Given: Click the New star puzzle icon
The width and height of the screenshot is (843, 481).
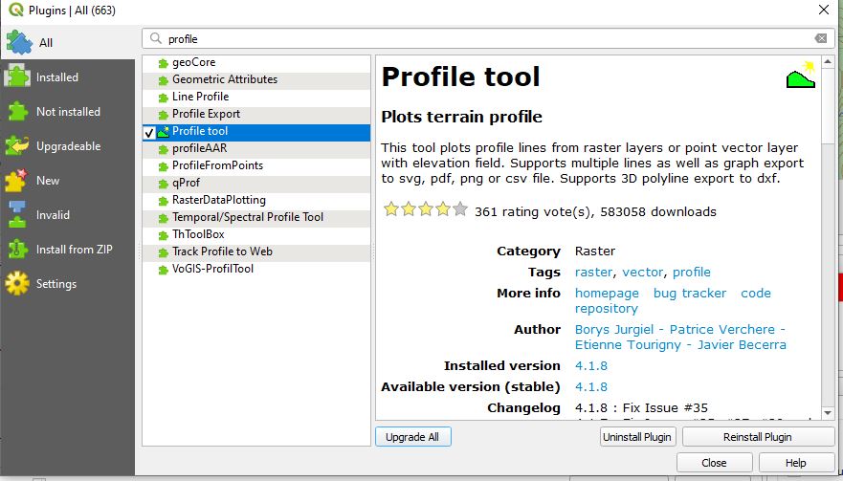Looking at the screenshot, I should [x=16, y=181].
